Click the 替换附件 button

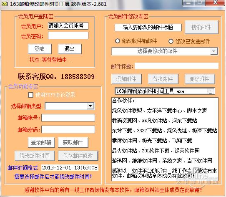[163, 79]
